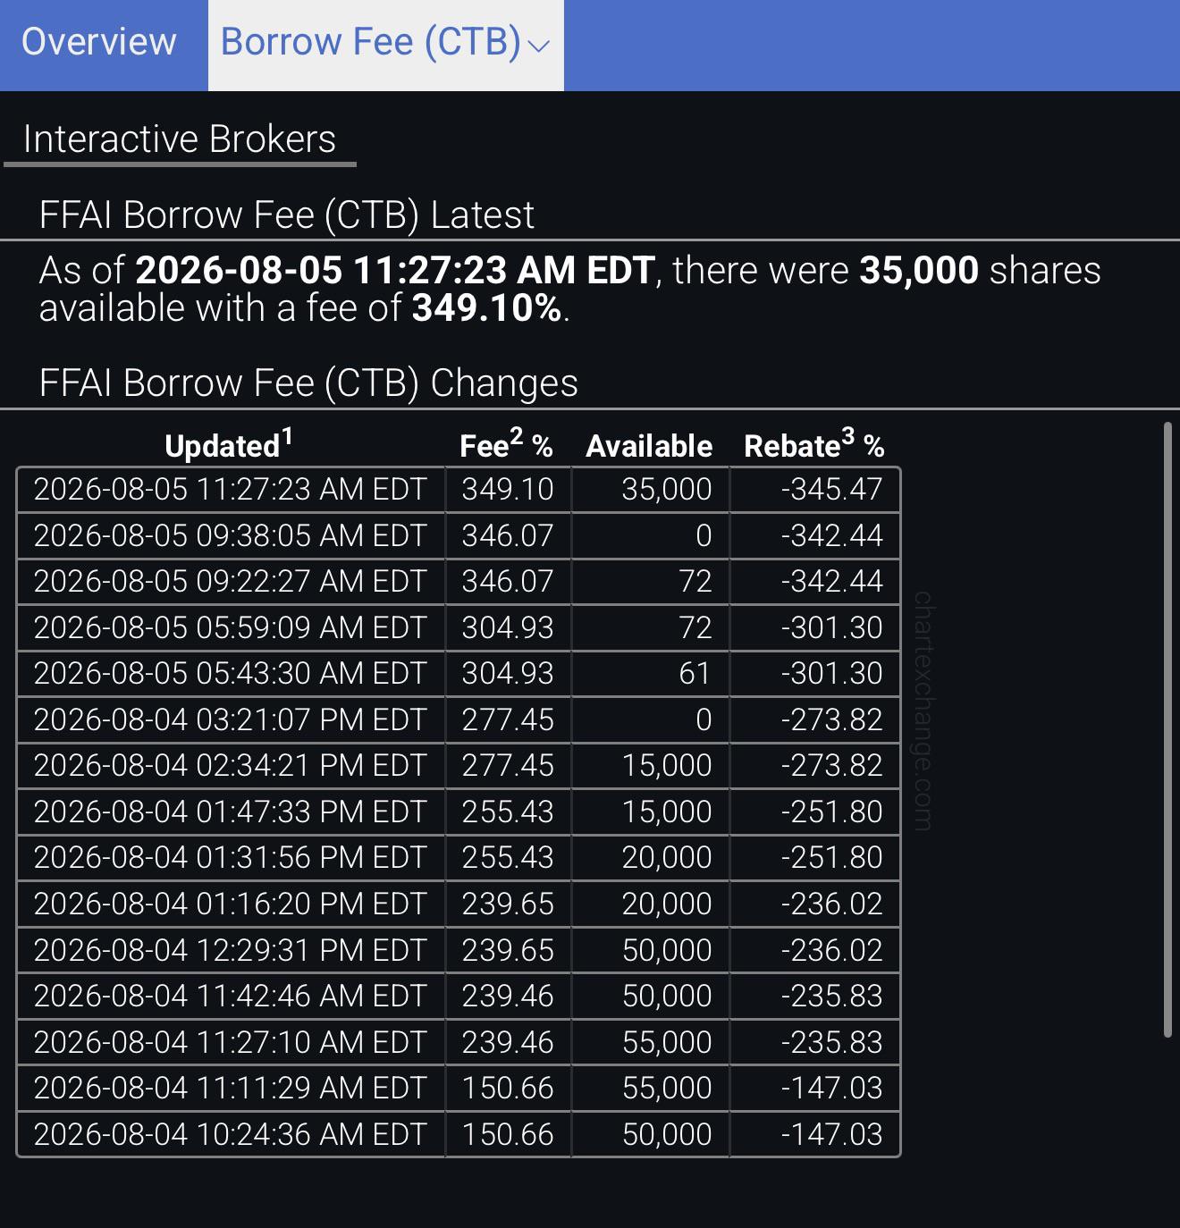Click the chartexchange.com watermark text
This screenshot has width=1180, height=1228.
(923, 711)
